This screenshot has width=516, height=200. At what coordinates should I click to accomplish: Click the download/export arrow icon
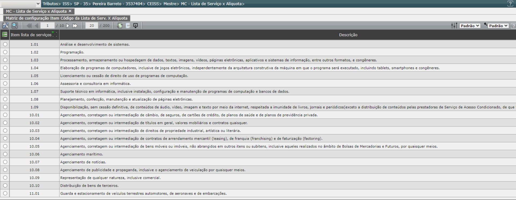(x=135, y=26)
